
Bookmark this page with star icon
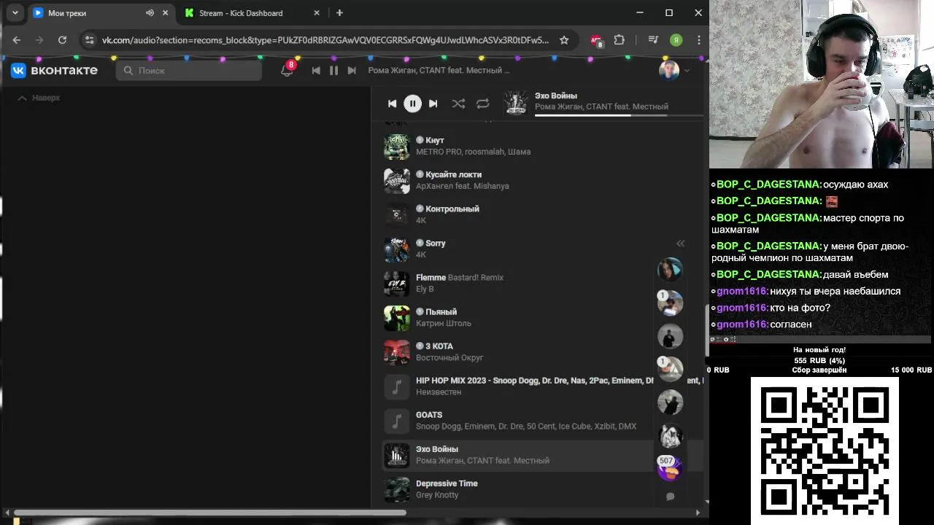coord(564,40)
